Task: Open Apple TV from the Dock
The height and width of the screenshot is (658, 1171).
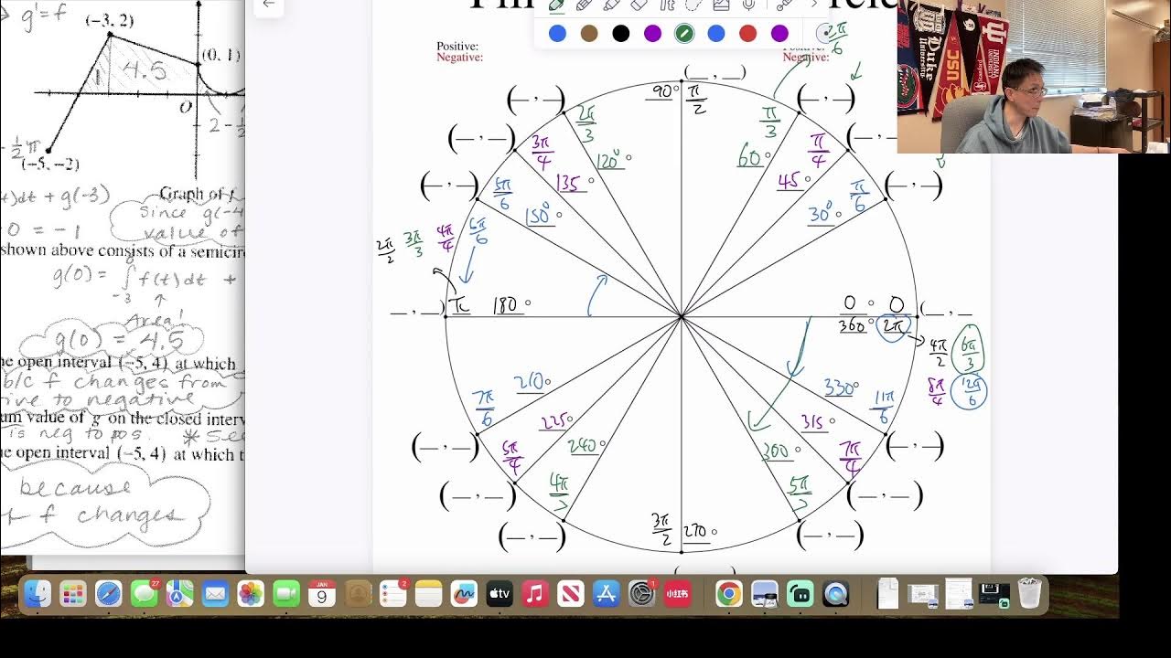Action: (x=500, y=594)
